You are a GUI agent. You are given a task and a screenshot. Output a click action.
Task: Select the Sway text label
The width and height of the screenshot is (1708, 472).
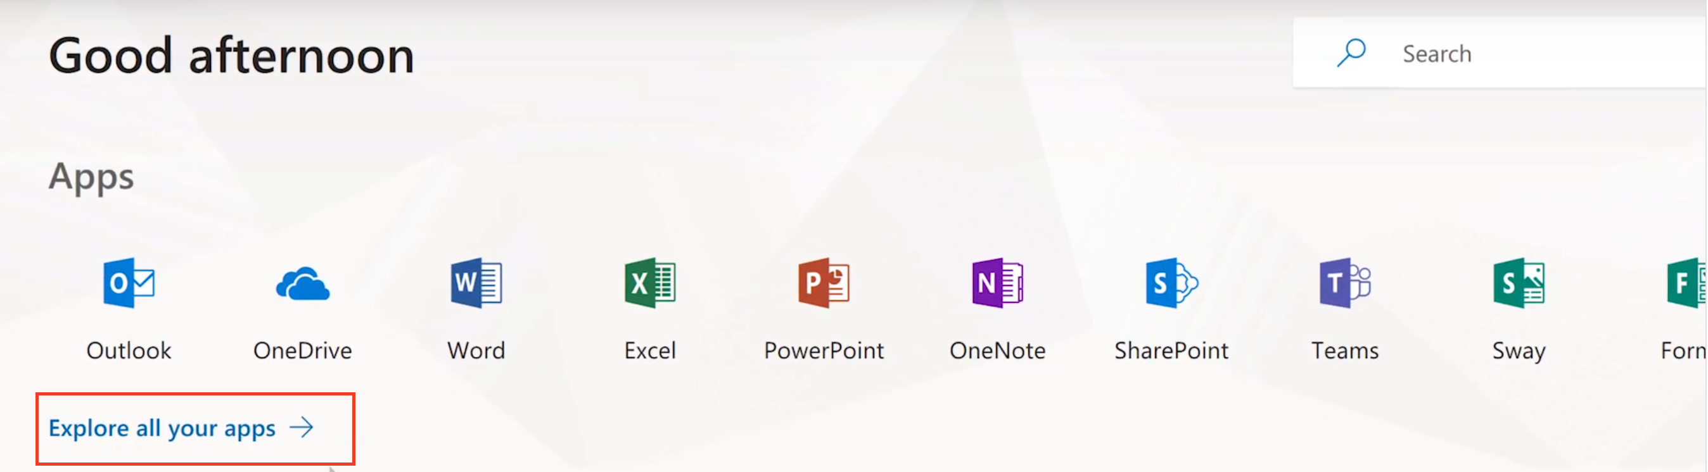coord(1519,352)
